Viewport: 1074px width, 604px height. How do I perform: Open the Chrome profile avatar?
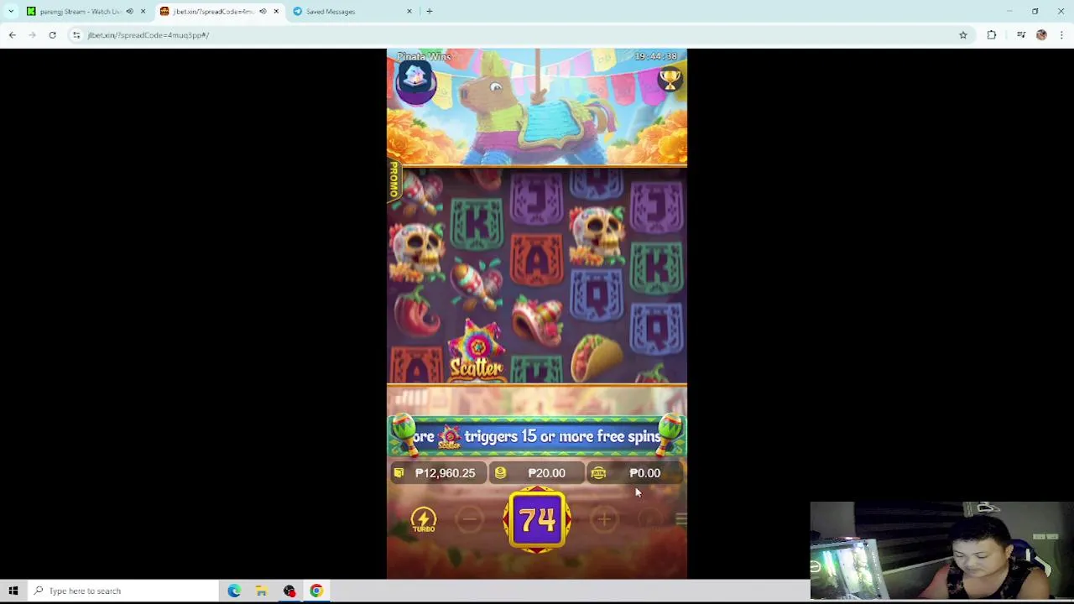(x=1041, y=35)
